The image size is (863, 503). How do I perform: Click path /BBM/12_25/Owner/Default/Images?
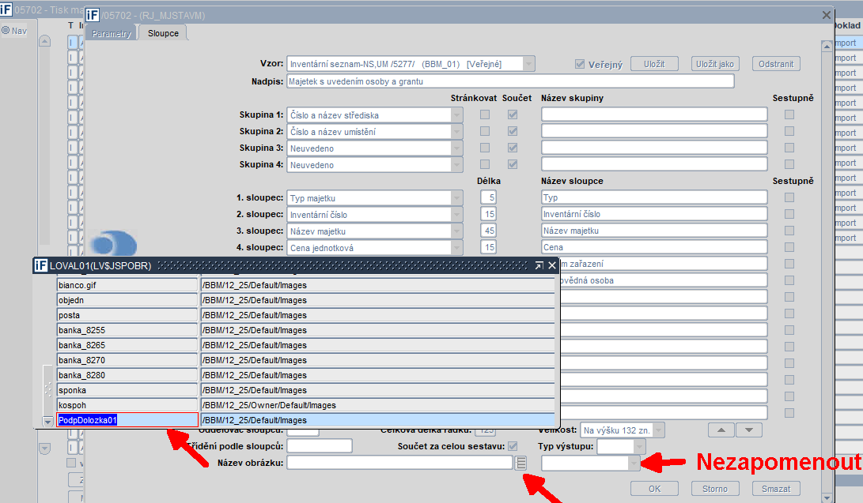coord(377,405)
